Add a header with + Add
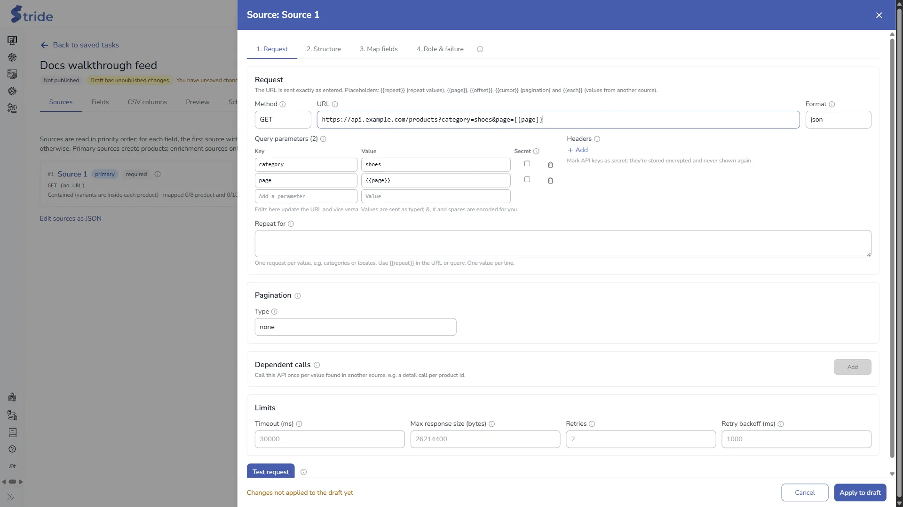This screenshot has height=507, width=903. click(578, 150)
